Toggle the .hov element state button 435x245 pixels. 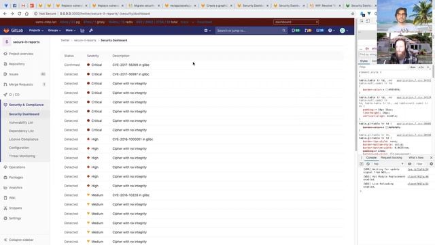click(413, 67)
